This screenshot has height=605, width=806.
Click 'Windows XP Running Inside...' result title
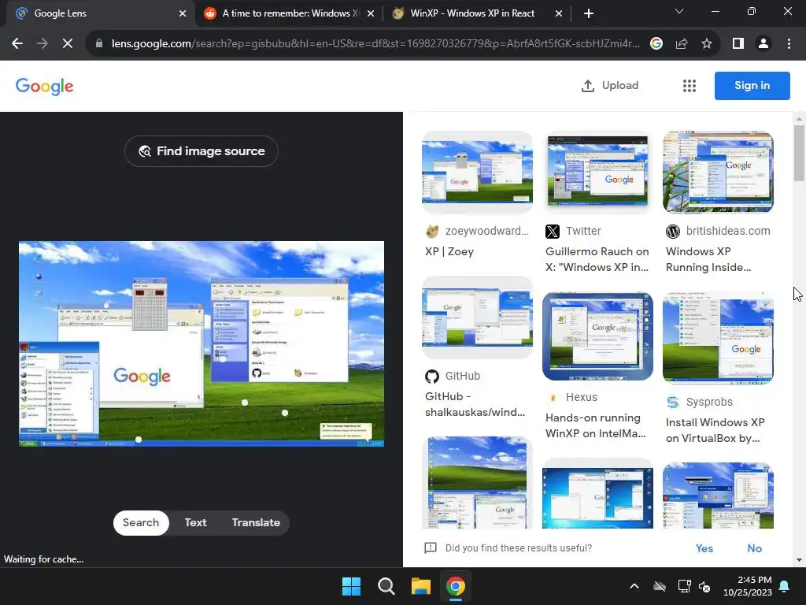708,259
